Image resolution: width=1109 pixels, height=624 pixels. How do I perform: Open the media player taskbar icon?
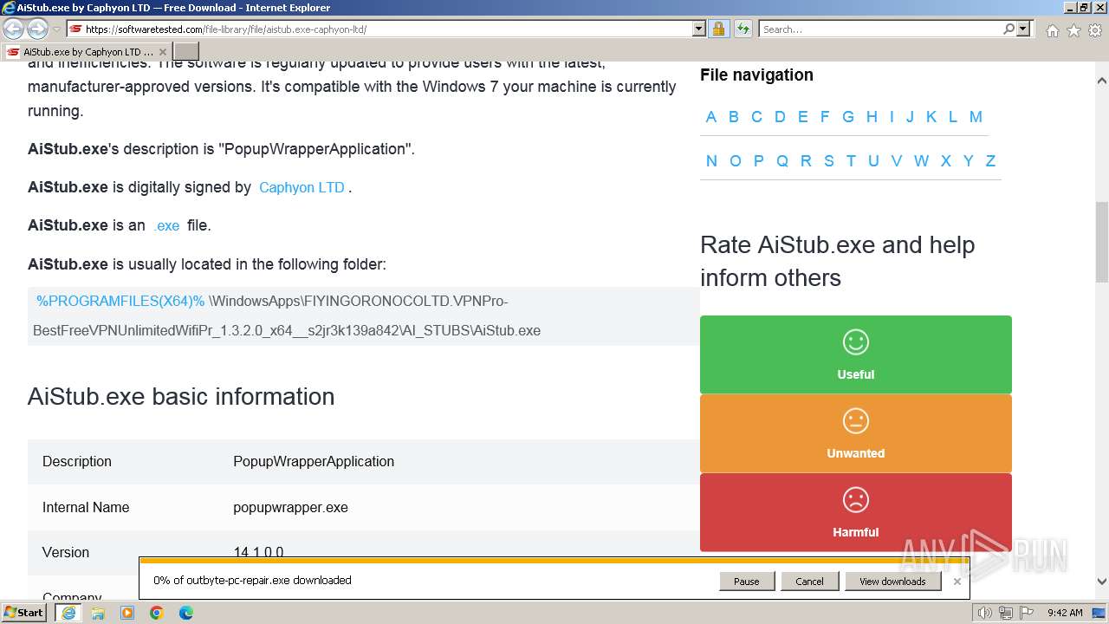(x=127, y=613)
